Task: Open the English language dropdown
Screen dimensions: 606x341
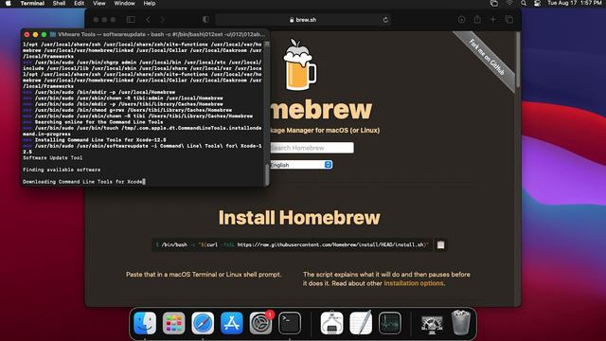Action: 301,165
